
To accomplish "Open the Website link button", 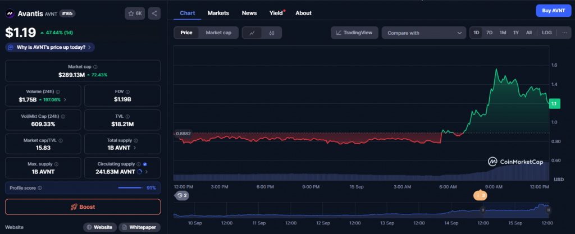I will (100, 227).
